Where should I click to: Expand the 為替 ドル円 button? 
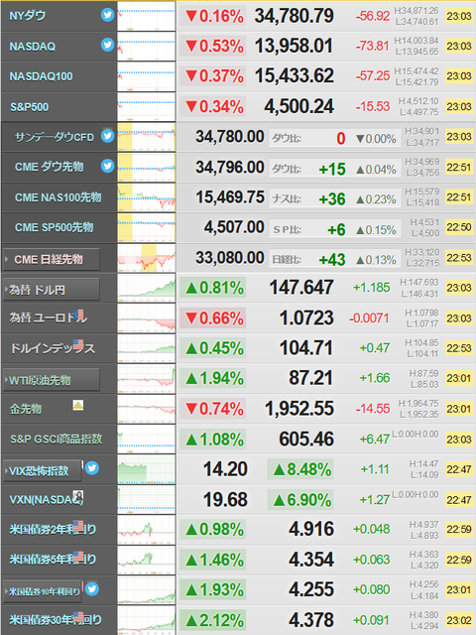click(x=51, y=290)
